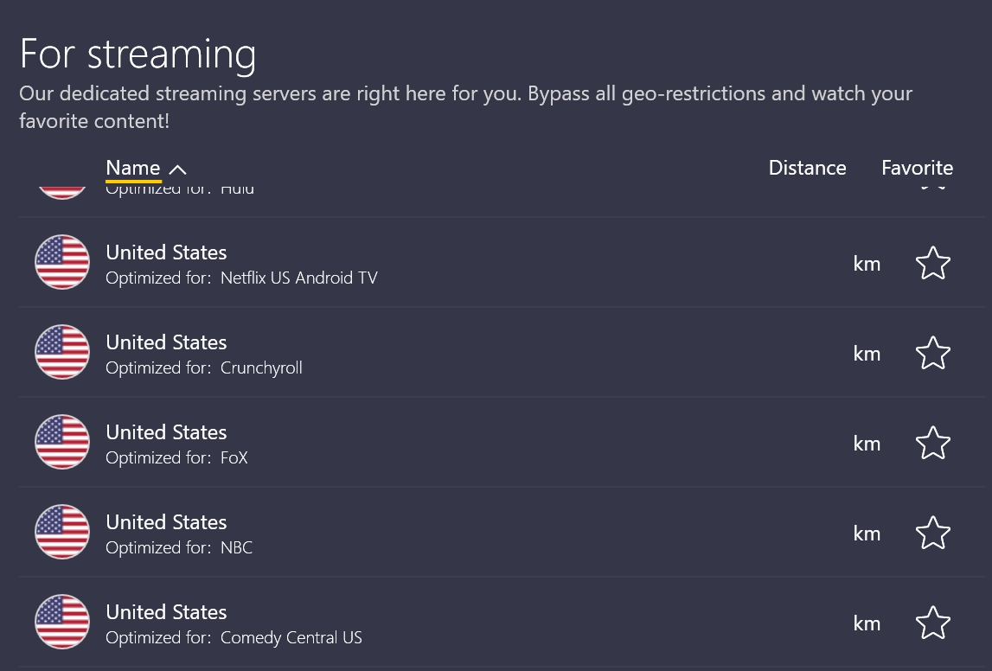Click the US flag beside NBC server

pos(62,532)
